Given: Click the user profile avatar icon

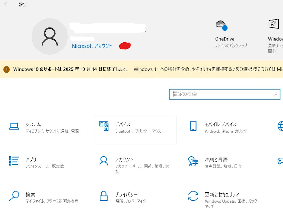Looking at the screenshot, I should pos(49,37).
